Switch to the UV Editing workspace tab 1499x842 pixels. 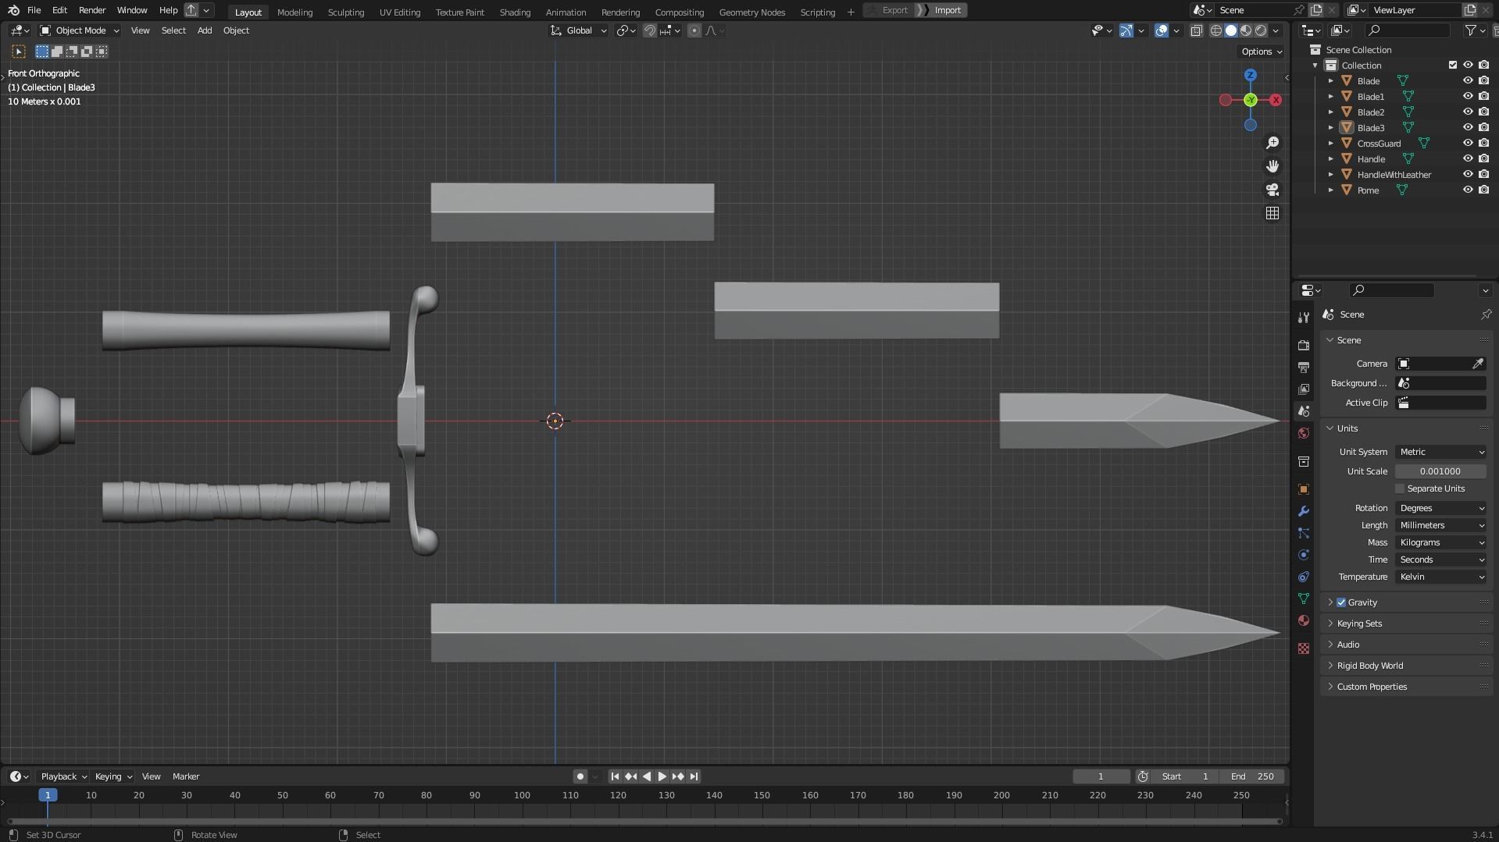click(x=400, y=12)
